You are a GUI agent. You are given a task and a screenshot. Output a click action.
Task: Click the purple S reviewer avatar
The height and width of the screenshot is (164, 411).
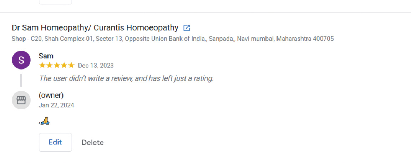tap(21, 60)
